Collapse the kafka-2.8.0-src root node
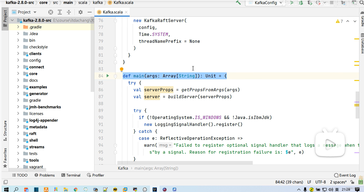The height and width of the screenshot is (192, 364). pos(12,20)
